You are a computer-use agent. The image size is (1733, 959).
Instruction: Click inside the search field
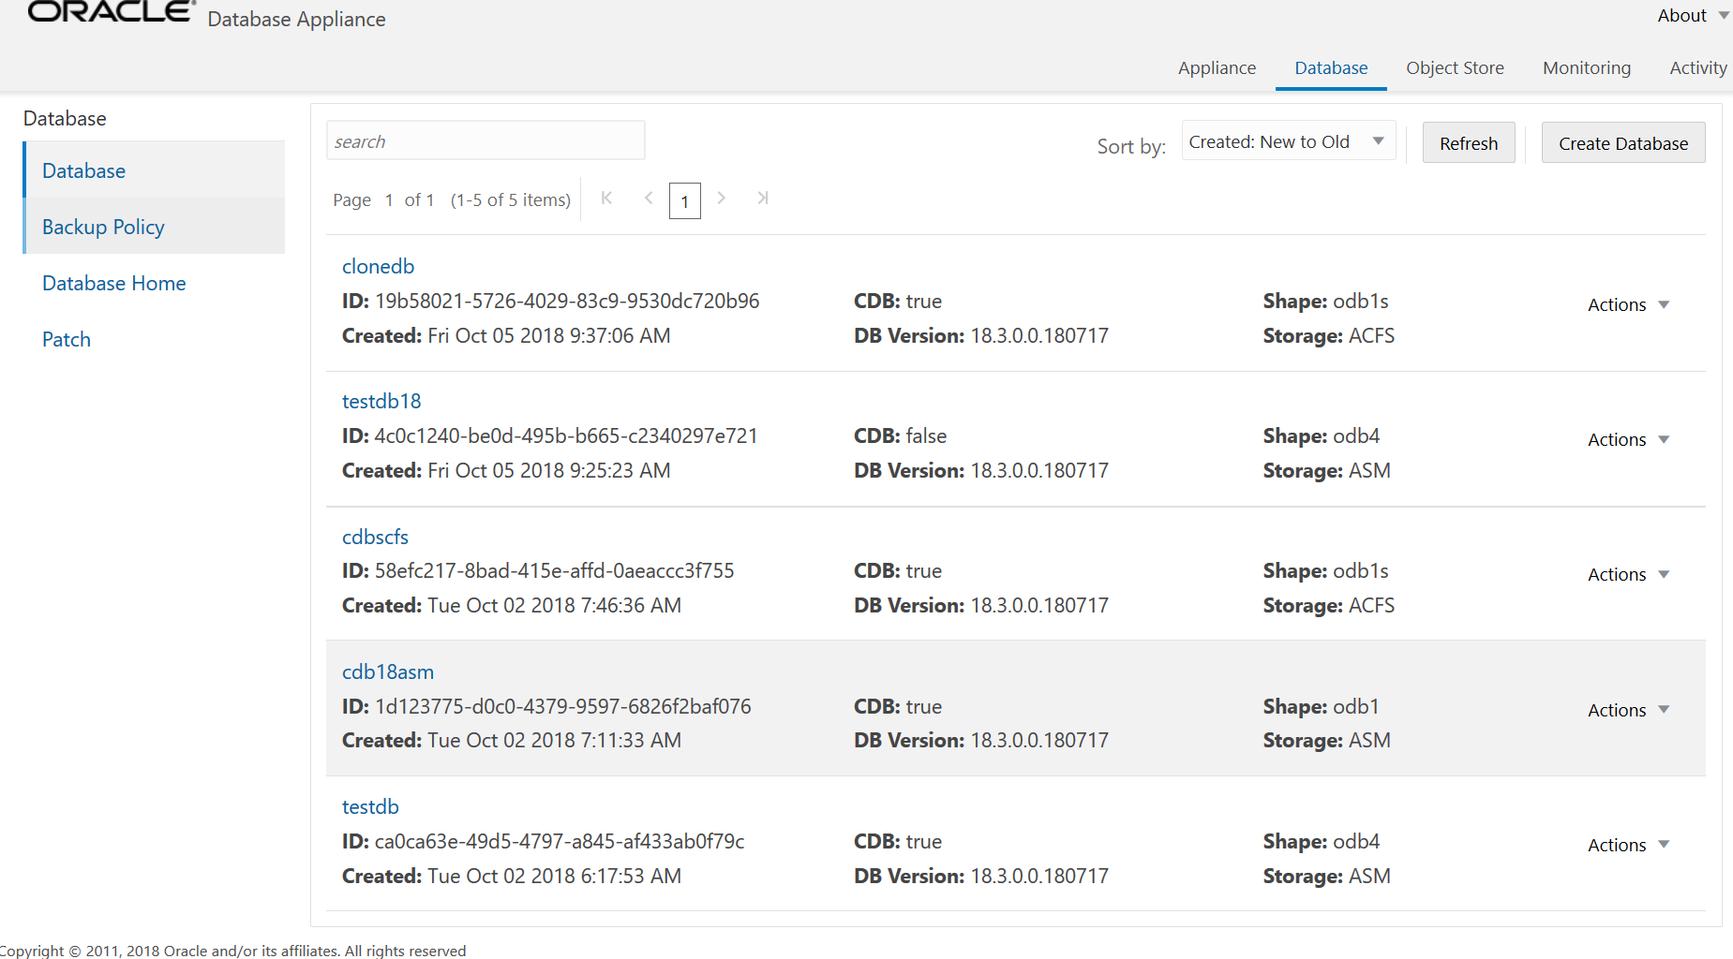click(x=485, y=140)
